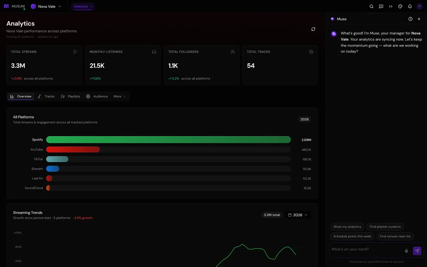Switch to the Overview tab
This screenshot has height=267, width=427.
[x=21, y=96]
